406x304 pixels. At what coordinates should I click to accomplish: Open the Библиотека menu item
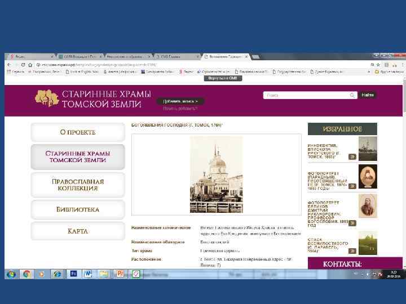pos(78,209)
